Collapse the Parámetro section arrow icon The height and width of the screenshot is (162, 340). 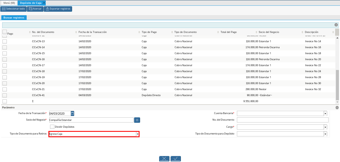click(337, 108)
